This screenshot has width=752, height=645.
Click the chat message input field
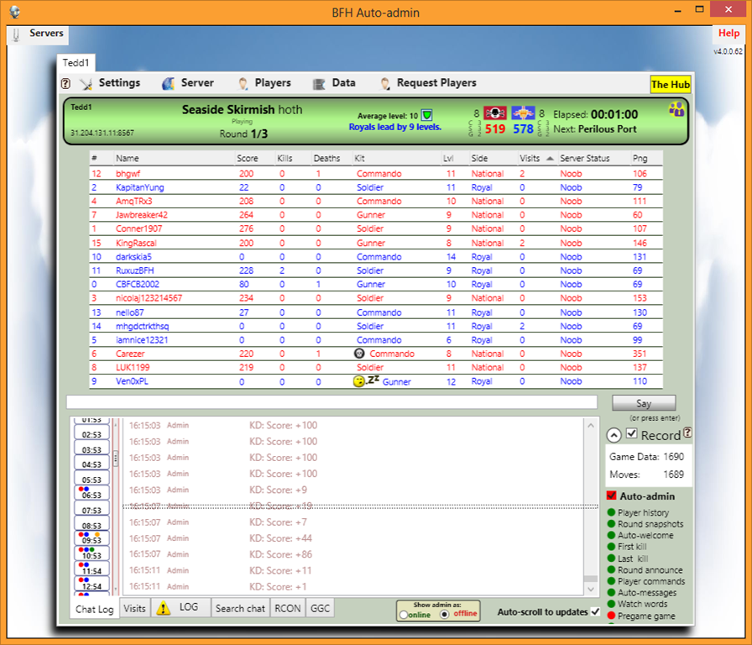tap(332, 402)
